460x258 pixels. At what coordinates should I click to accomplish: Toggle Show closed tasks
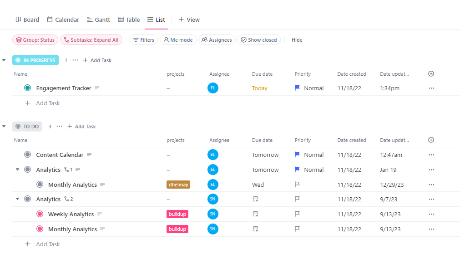259,40
